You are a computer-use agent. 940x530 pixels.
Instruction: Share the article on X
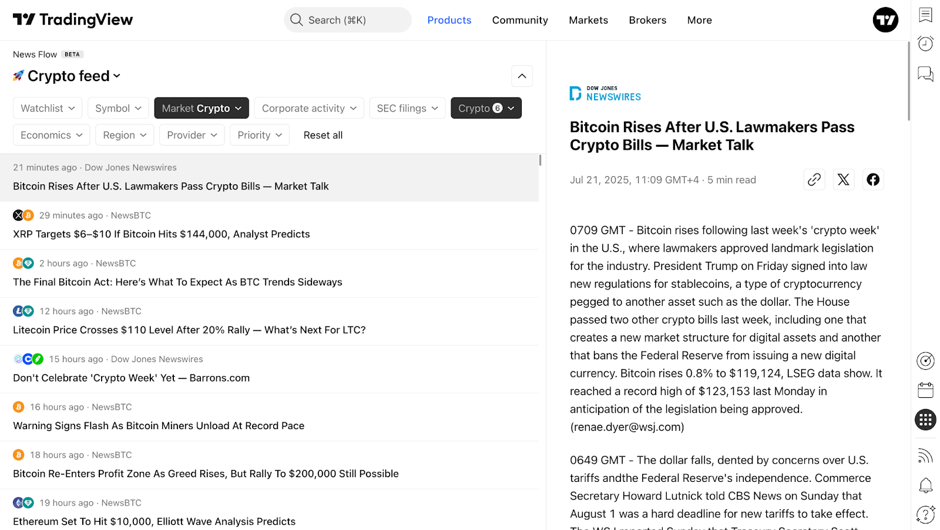pos(844,180)
